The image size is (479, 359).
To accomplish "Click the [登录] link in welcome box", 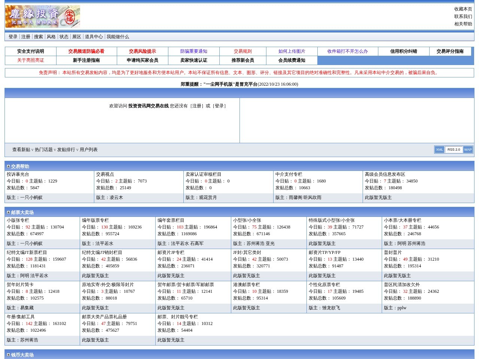I will coord(219,106).
